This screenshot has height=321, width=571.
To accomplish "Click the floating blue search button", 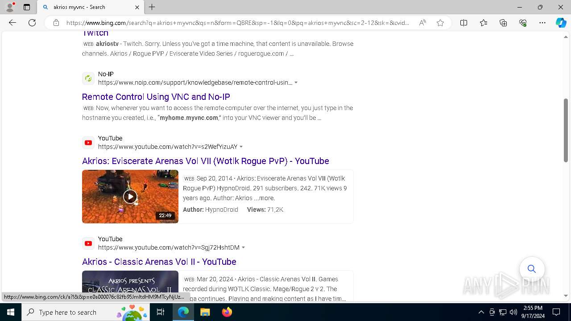I will tap(532, 269).
